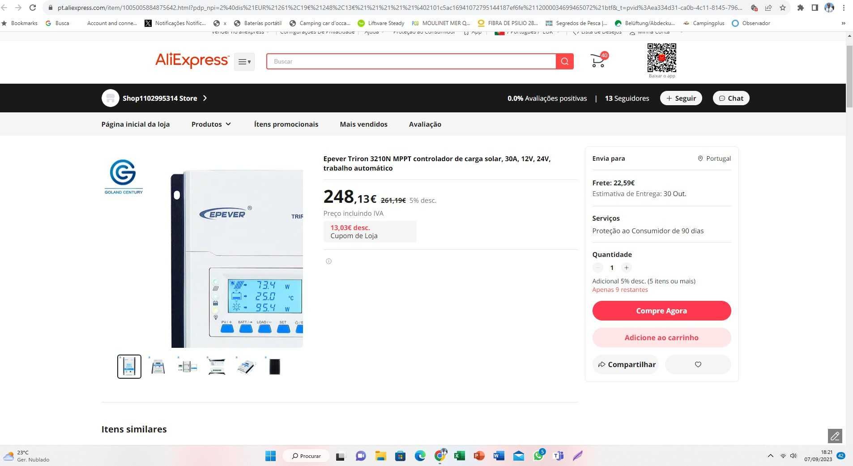The image size is (853, 466).
Task: Open Liftware Steady bookmark
Action: [x=381, y=23]
